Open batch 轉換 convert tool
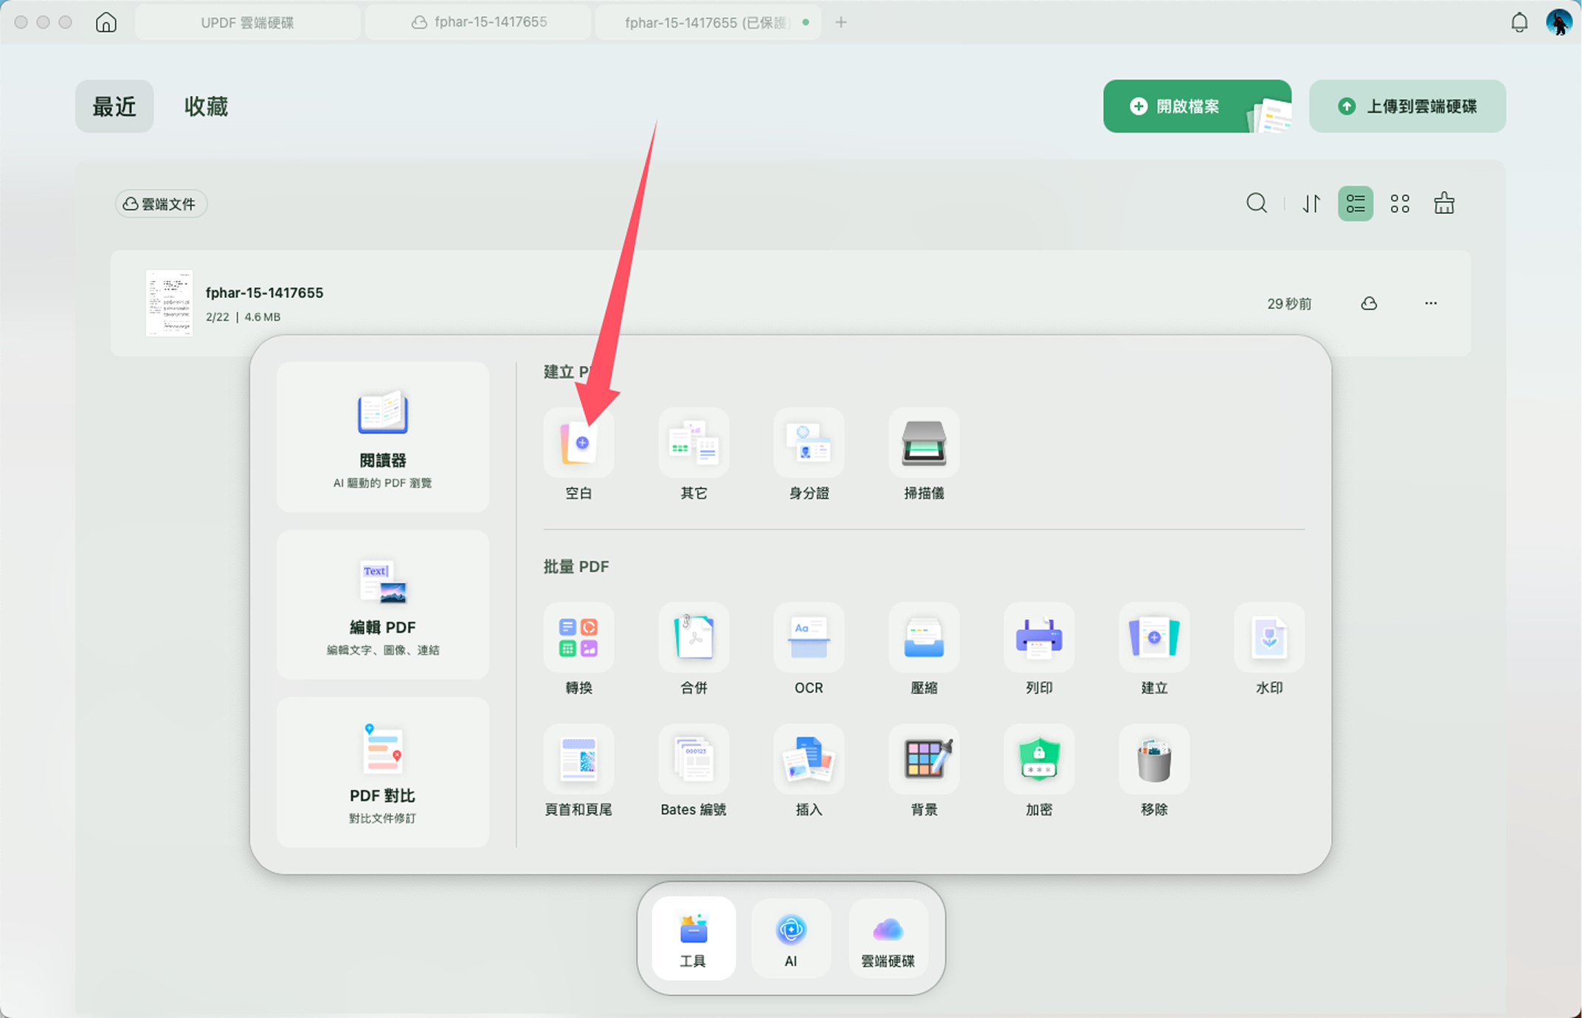The image size is (1582, 1018). point(578,637)
